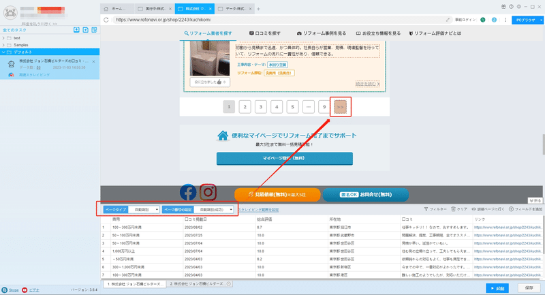Click the user avatar at top left

pyautogui.click(x=10, y=13)
